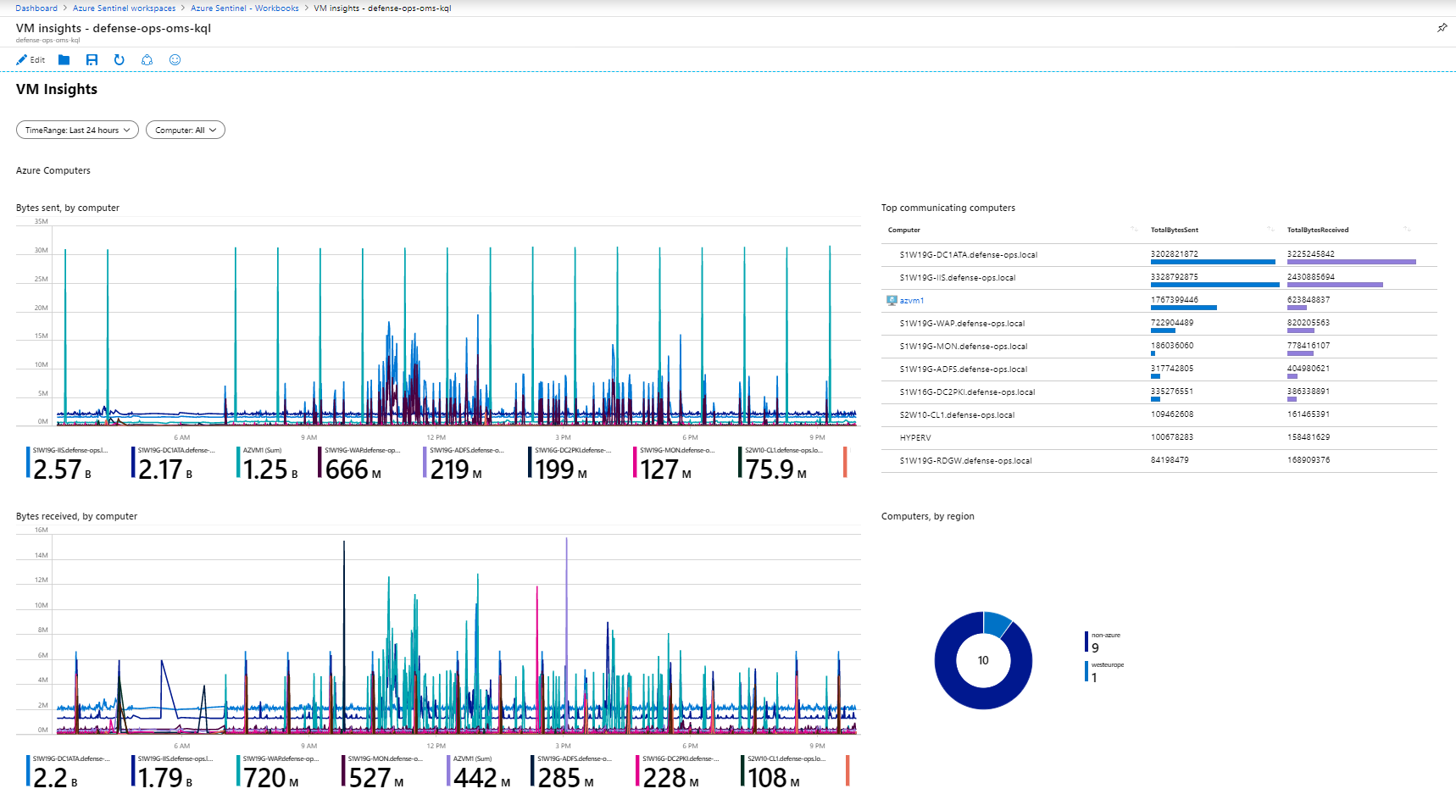Refresh the workbook with circular arrow icon
This screenshot has width=1456, height=811.
(x=119, y=60)
